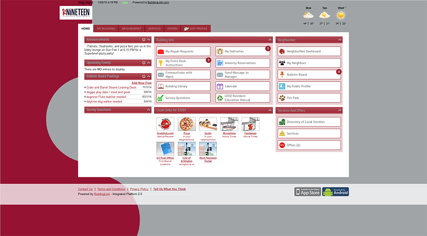Switch to the My Building tab
This screenshot has height=236, width=427.
pos(106,29)
